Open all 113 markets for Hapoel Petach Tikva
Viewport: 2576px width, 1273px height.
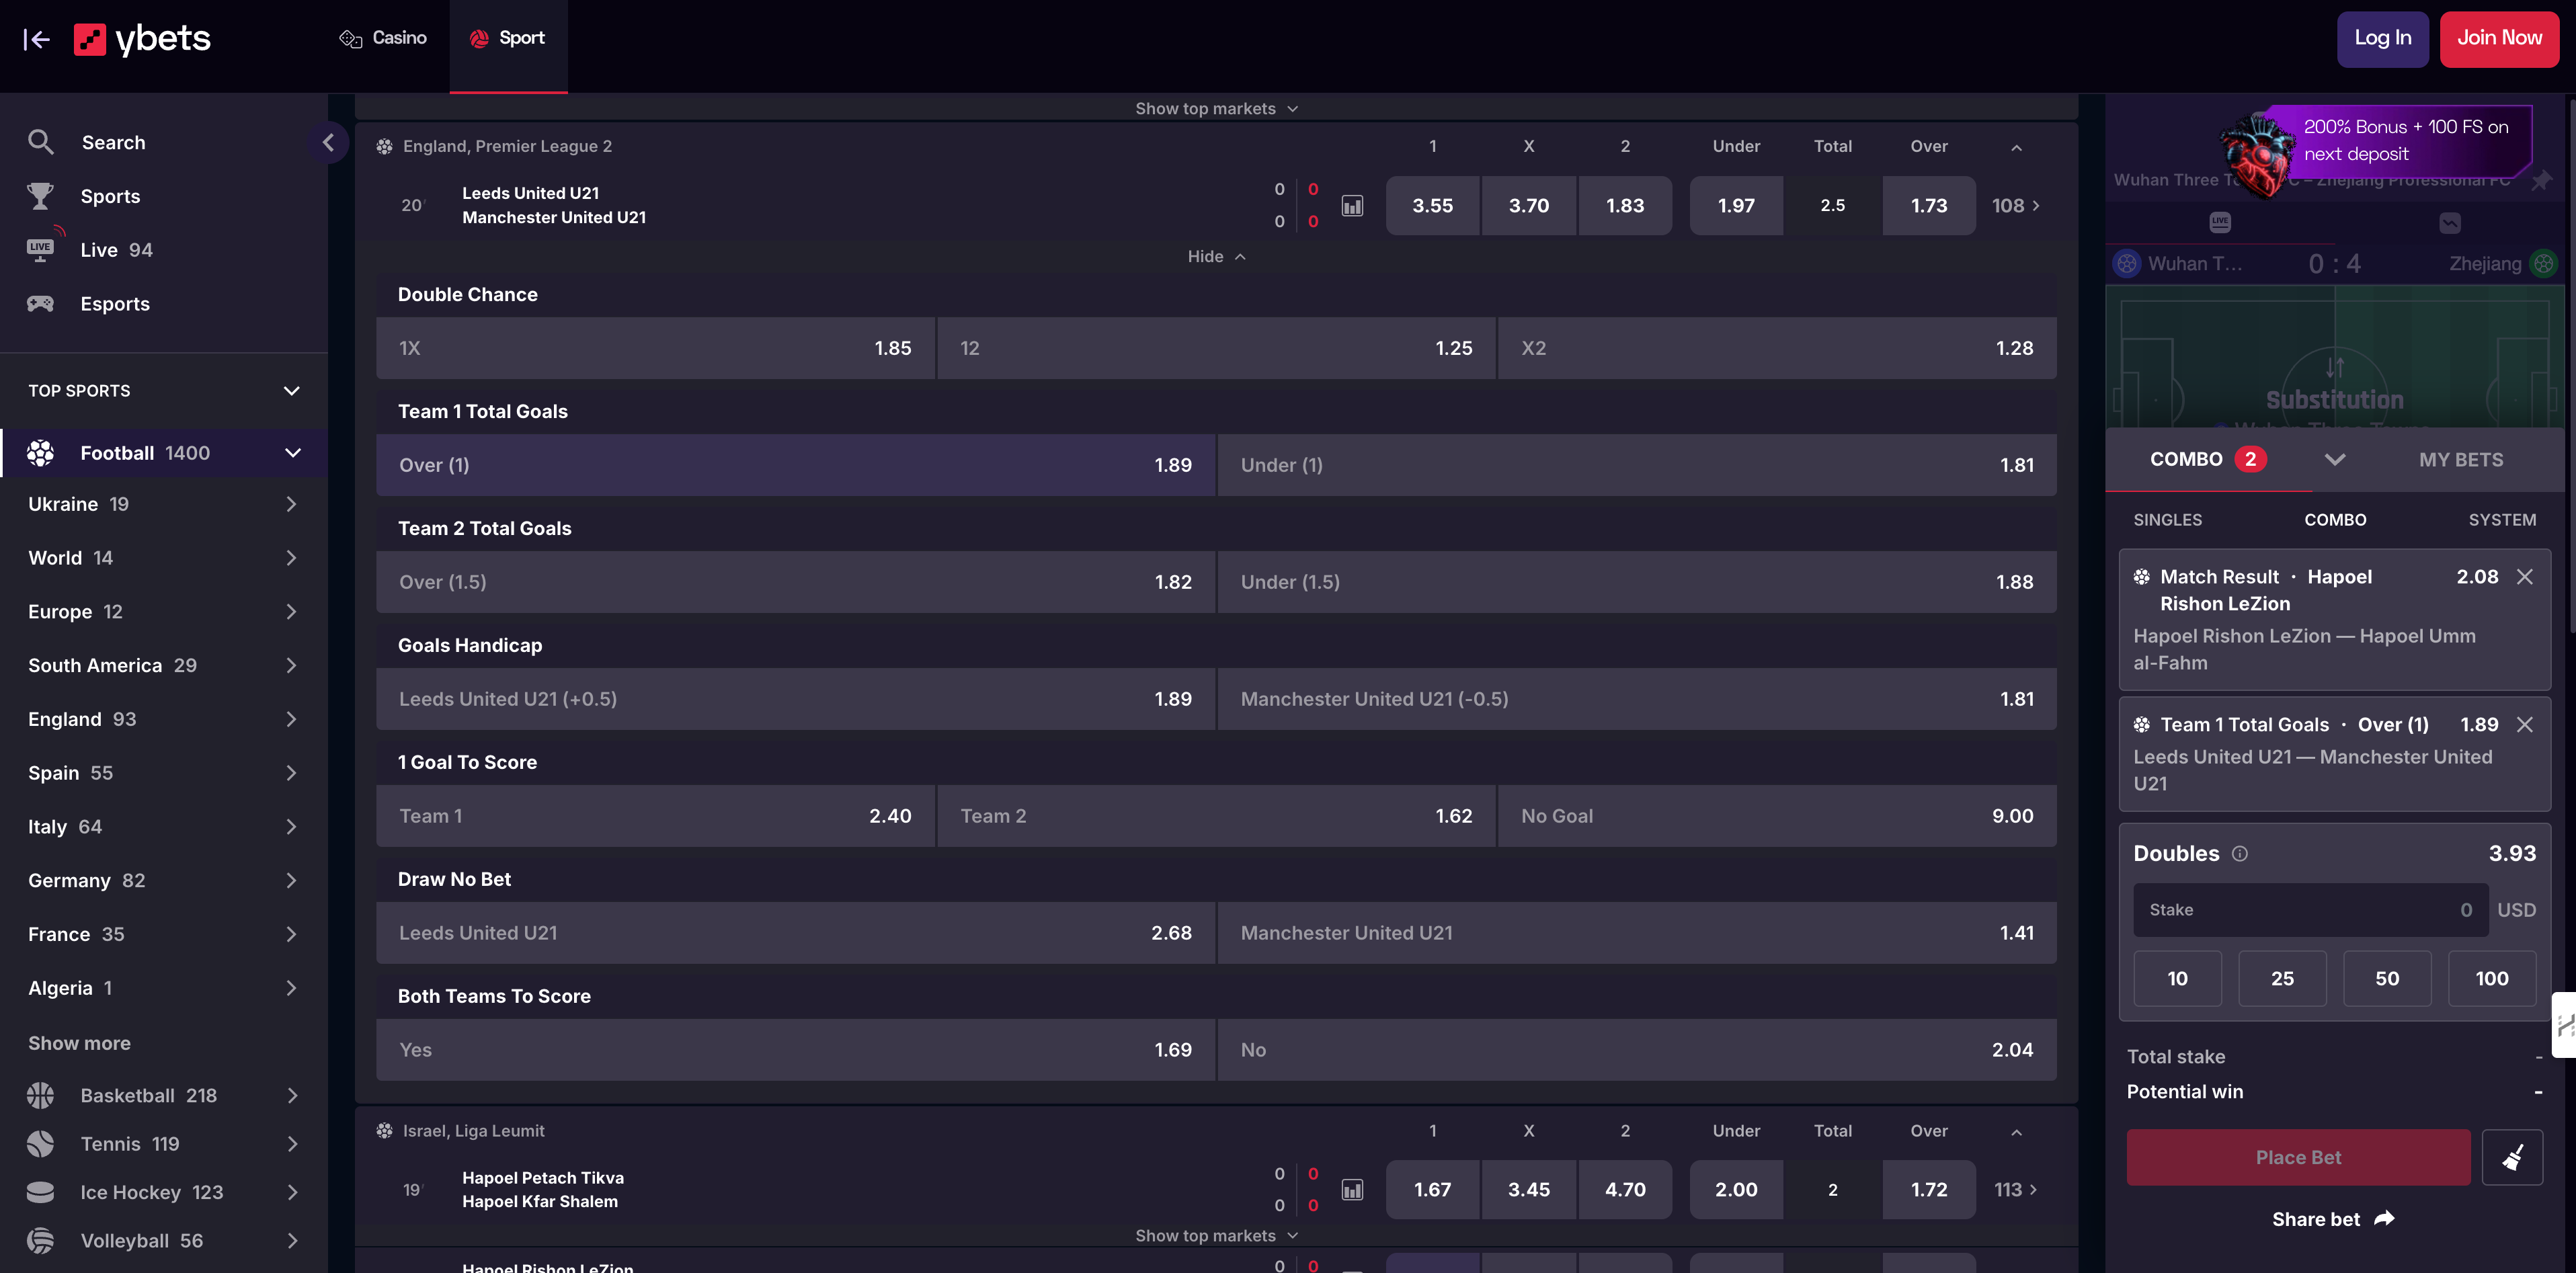pos(2015,1190)
